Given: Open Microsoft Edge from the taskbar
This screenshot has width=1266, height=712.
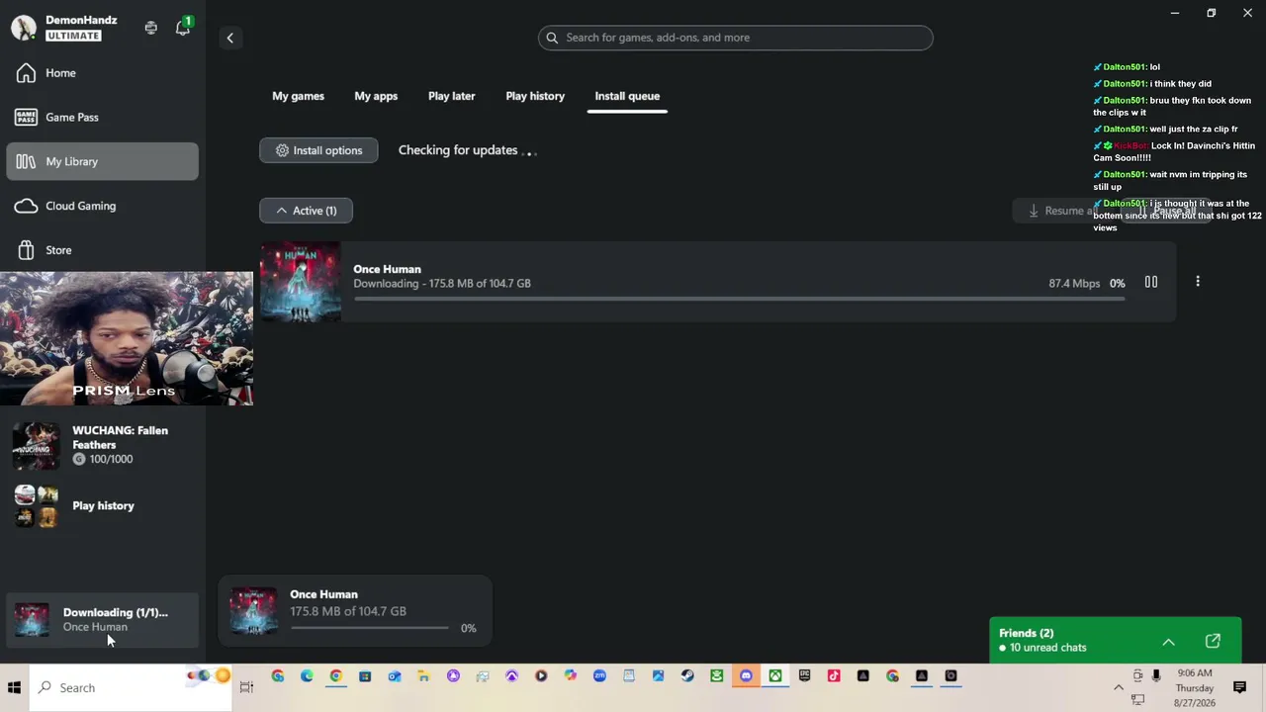Looking at the screenshot, I should point(307,676).
